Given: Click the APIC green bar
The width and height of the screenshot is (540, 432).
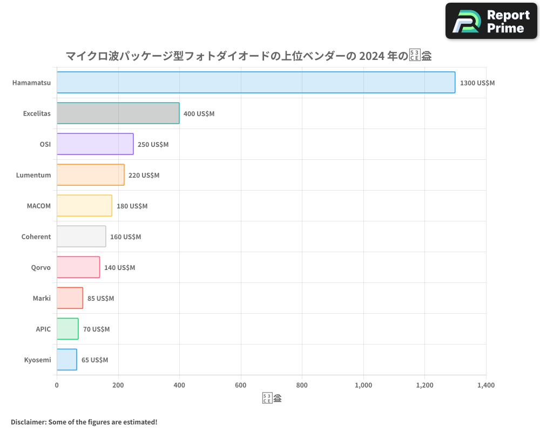Looking at the screenshot, I should [66, 329].
